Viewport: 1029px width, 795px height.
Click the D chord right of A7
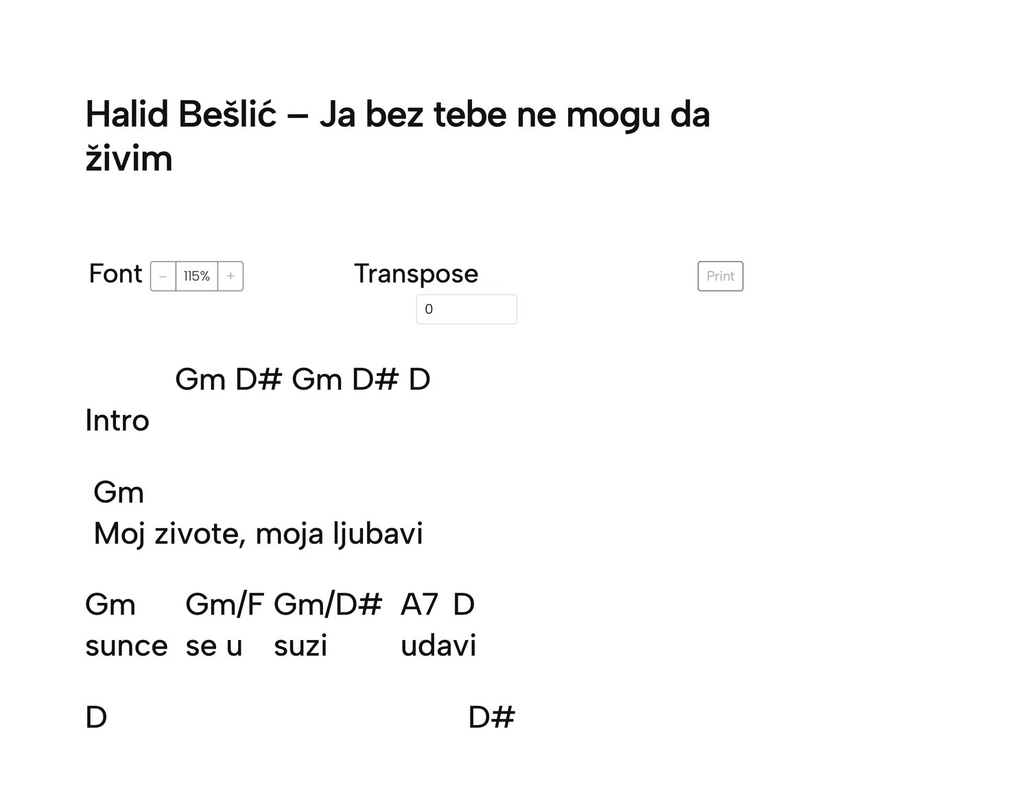coord(464,605)
